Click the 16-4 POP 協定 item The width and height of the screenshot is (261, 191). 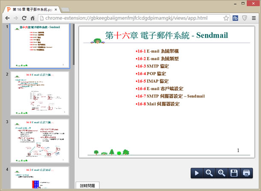tap(151, 73)
